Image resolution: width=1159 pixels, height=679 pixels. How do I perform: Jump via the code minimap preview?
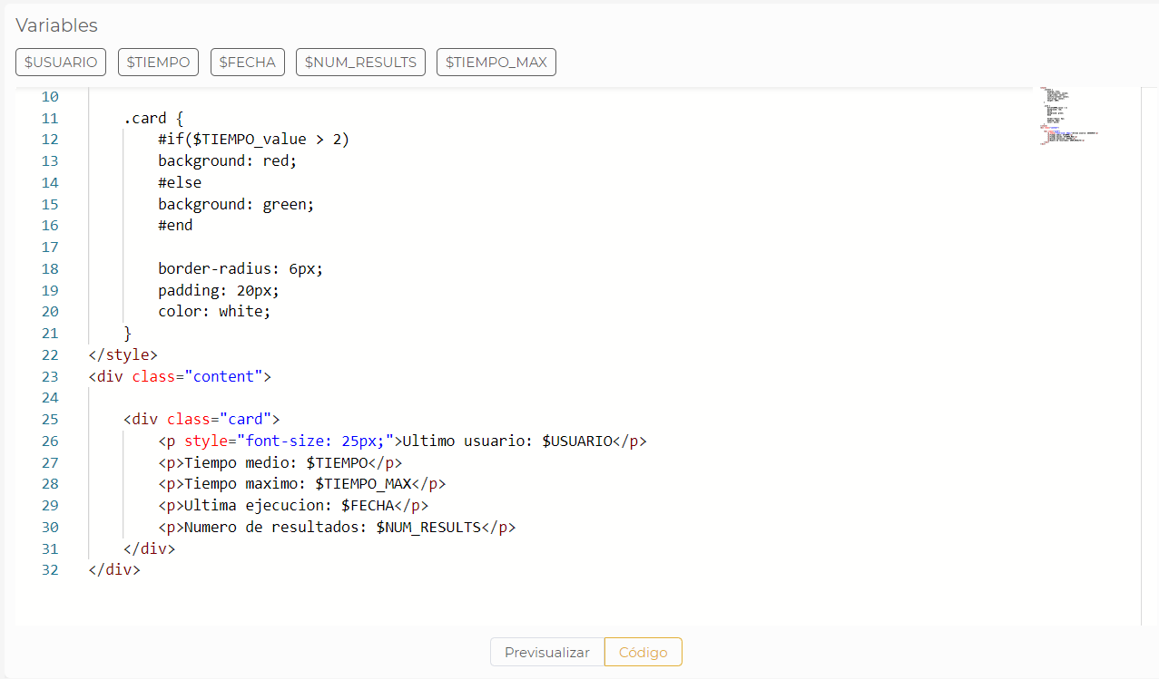(1067, 116)
